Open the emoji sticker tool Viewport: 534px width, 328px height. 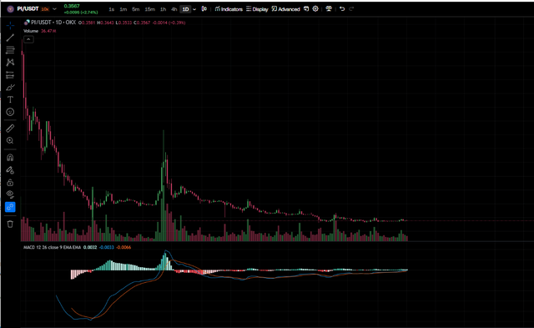10,112
